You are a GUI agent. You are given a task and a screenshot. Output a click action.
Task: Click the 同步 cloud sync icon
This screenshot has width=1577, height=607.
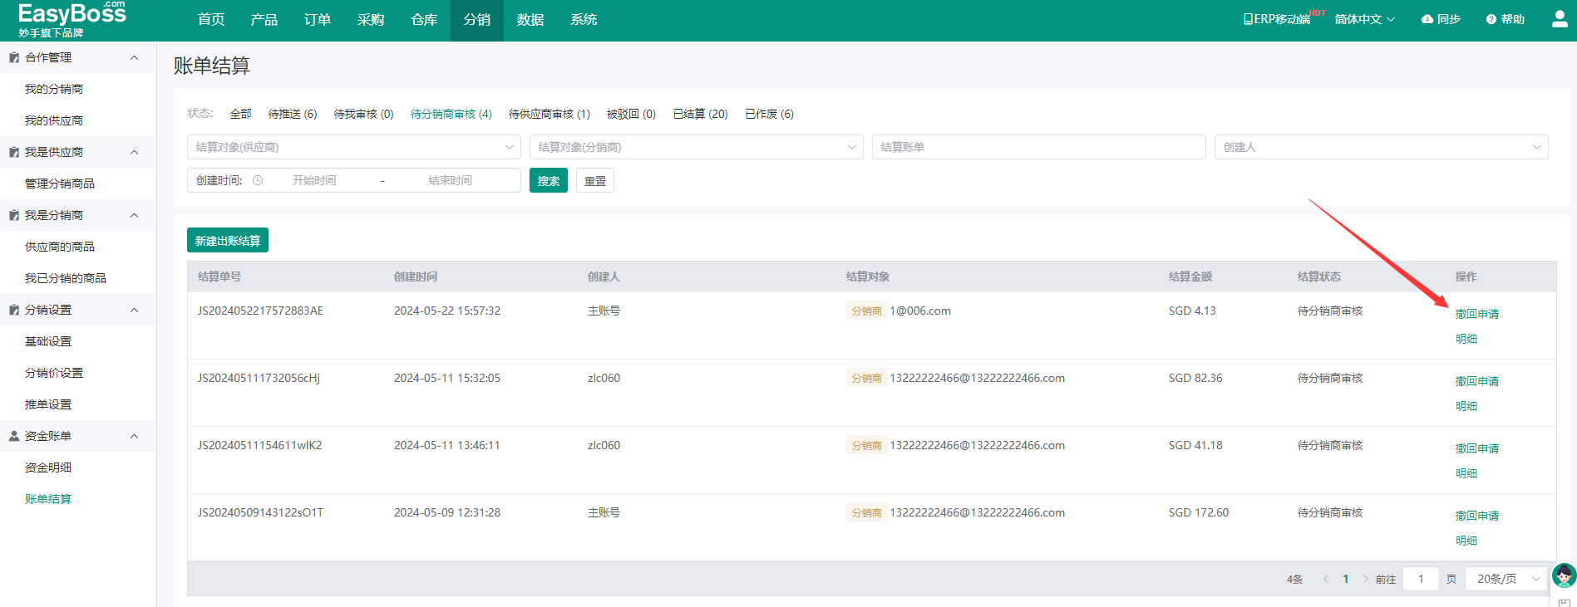coord(1427,19)
